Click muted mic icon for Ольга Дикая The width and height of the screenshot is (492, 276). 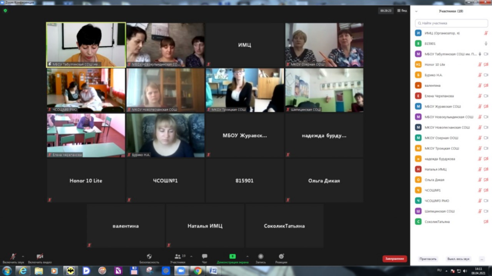(480, 180)
